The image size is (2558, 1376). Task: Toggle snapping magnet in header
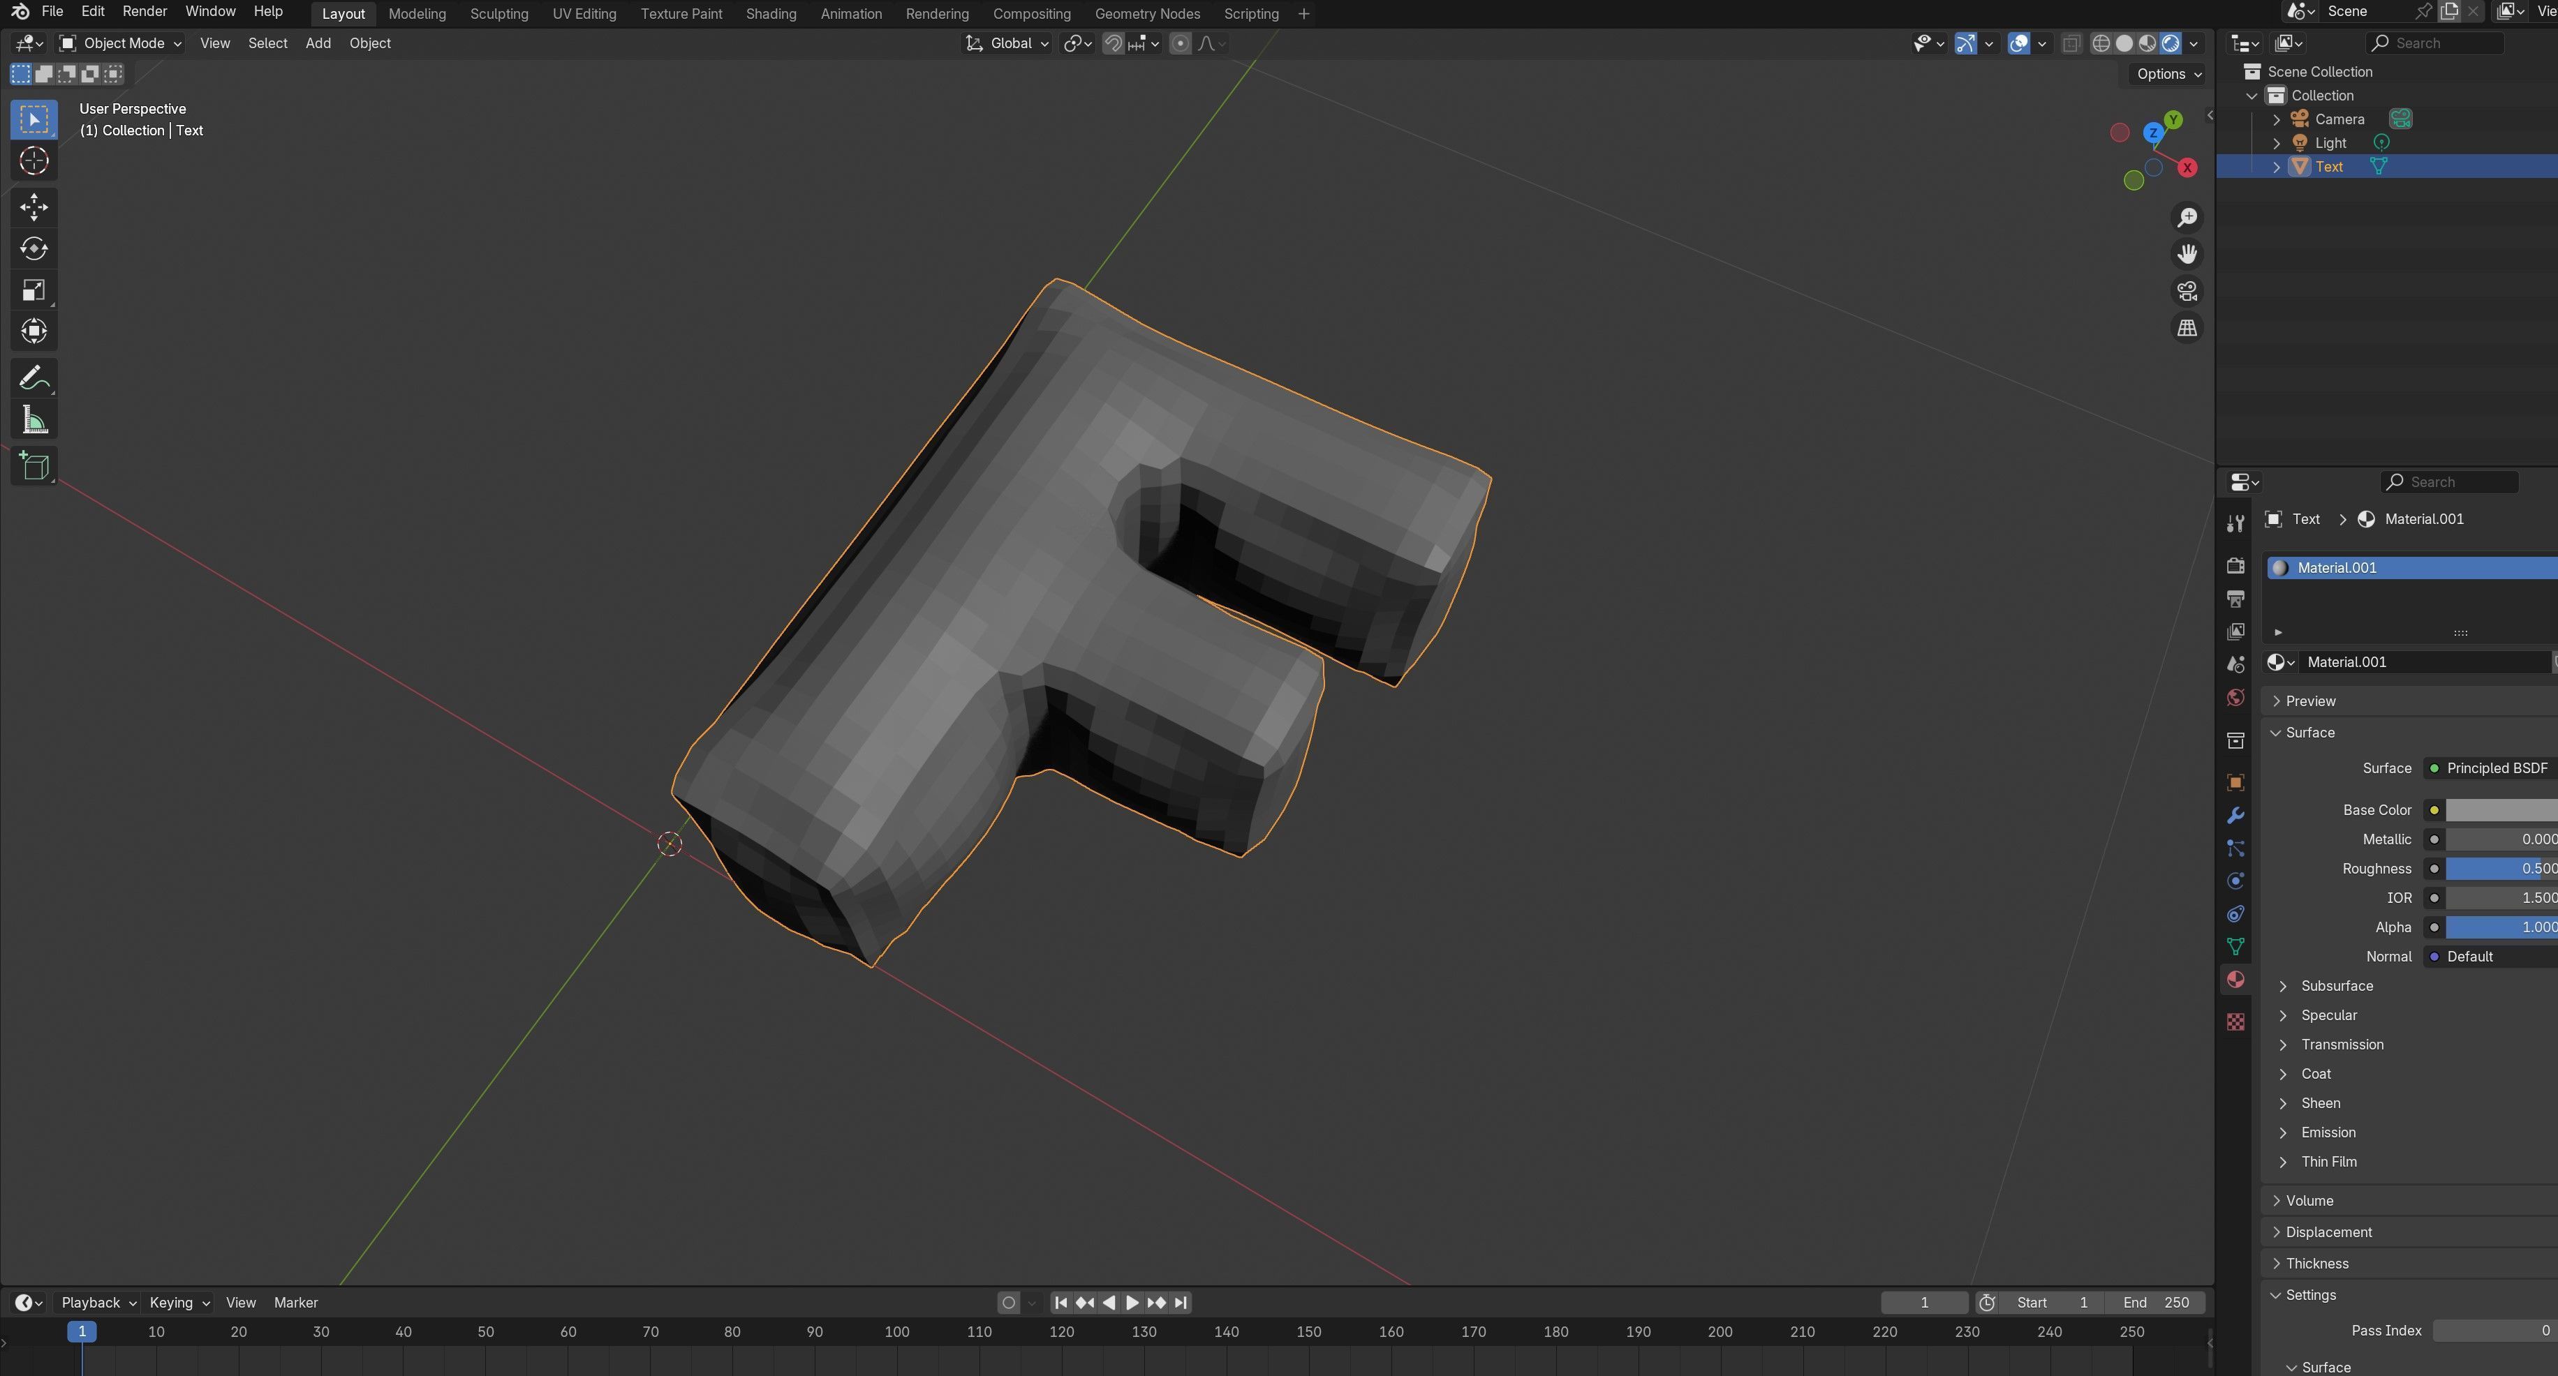pyautogui.click(x=1113, y=44)
